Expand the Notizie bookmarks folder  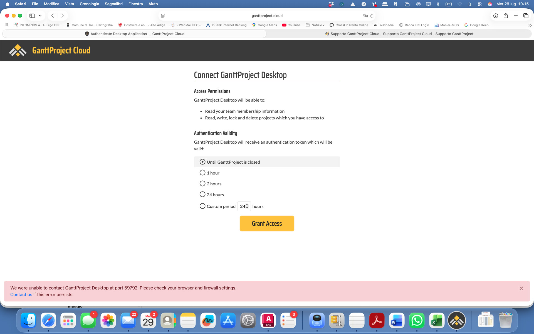[x=315, y=25]
